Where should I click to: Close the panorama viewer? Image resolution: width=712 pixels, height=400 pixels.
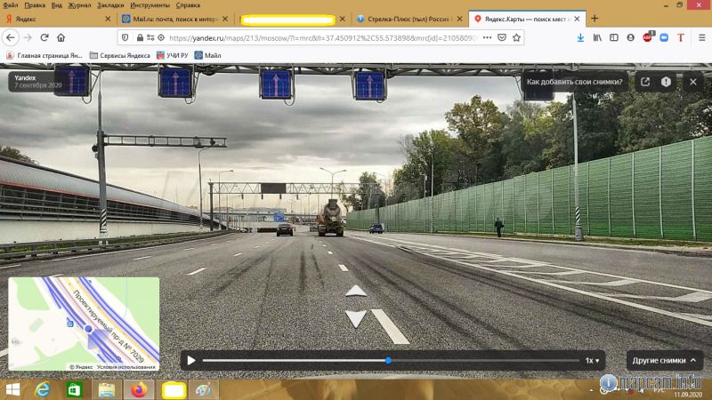[x=692, y=82]
